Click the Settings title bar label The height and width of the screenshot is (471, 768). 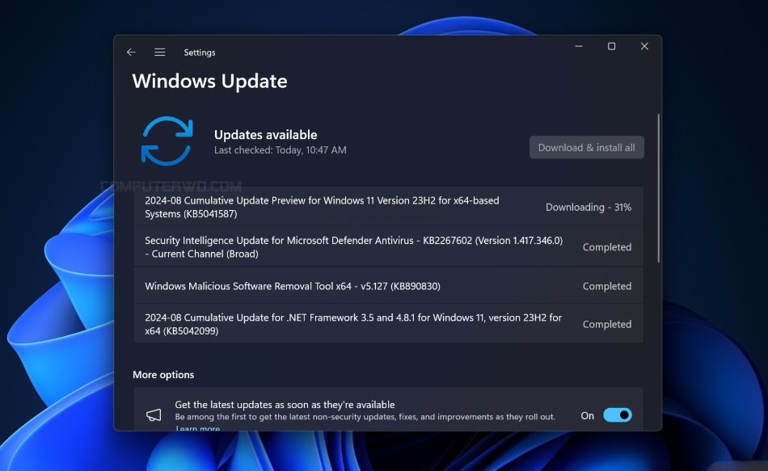coord(200,53)
